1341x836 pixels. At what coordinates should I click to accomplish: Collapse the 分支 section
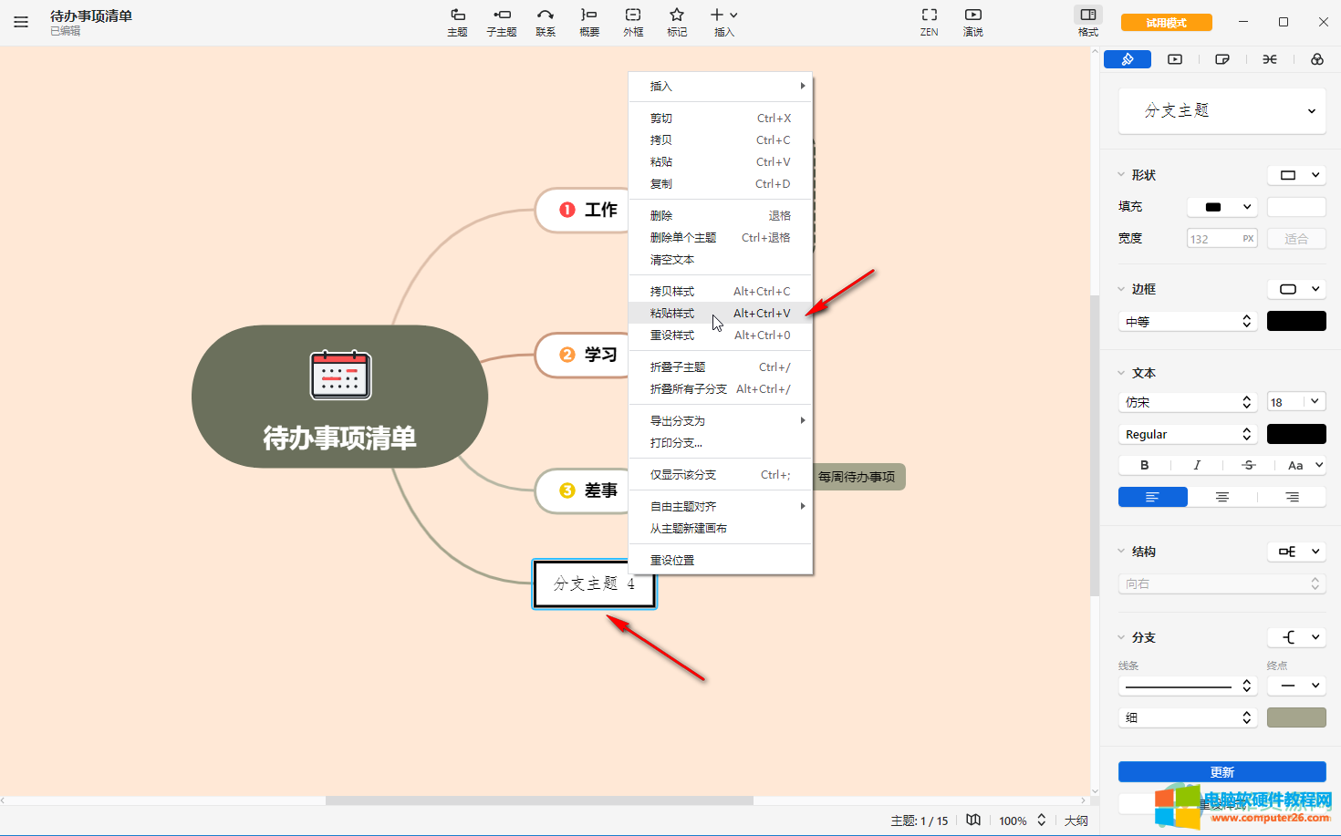pos(1121,637)
